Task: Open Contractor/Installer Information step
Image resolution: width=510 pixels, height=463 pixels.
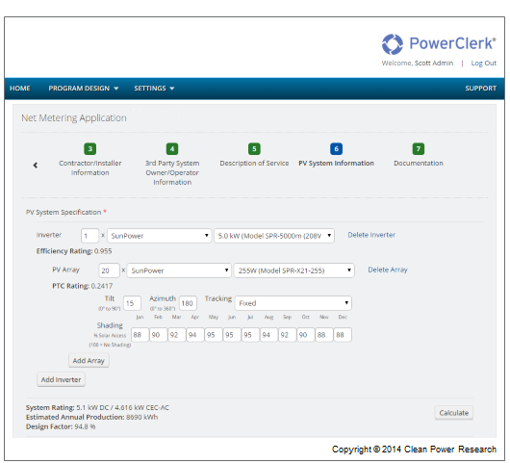Action: pyautogui.click(x=90, y=167)
